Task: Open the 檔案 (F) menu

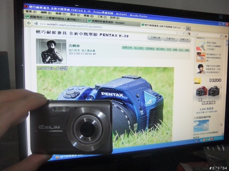Action: click(x=31, y=12)
